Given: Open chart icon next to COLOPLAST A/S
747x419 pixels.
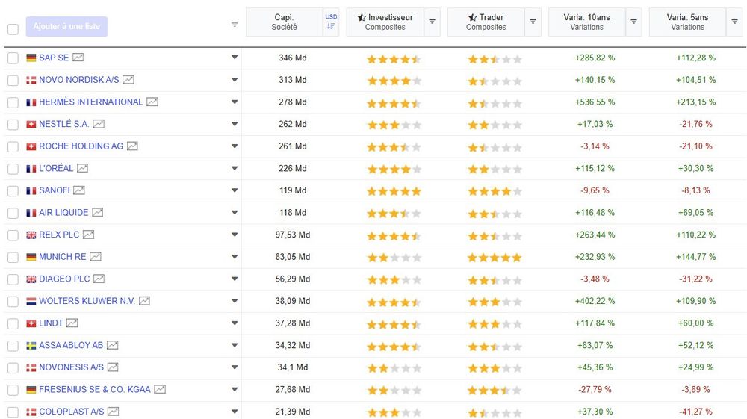Looking at the screenshot, I should coord(113,412).
